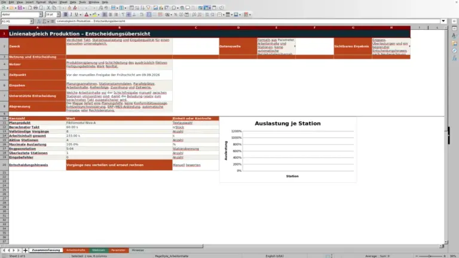
Task: Open the sidebar Functions icon
Action: (x=454, y=58)
